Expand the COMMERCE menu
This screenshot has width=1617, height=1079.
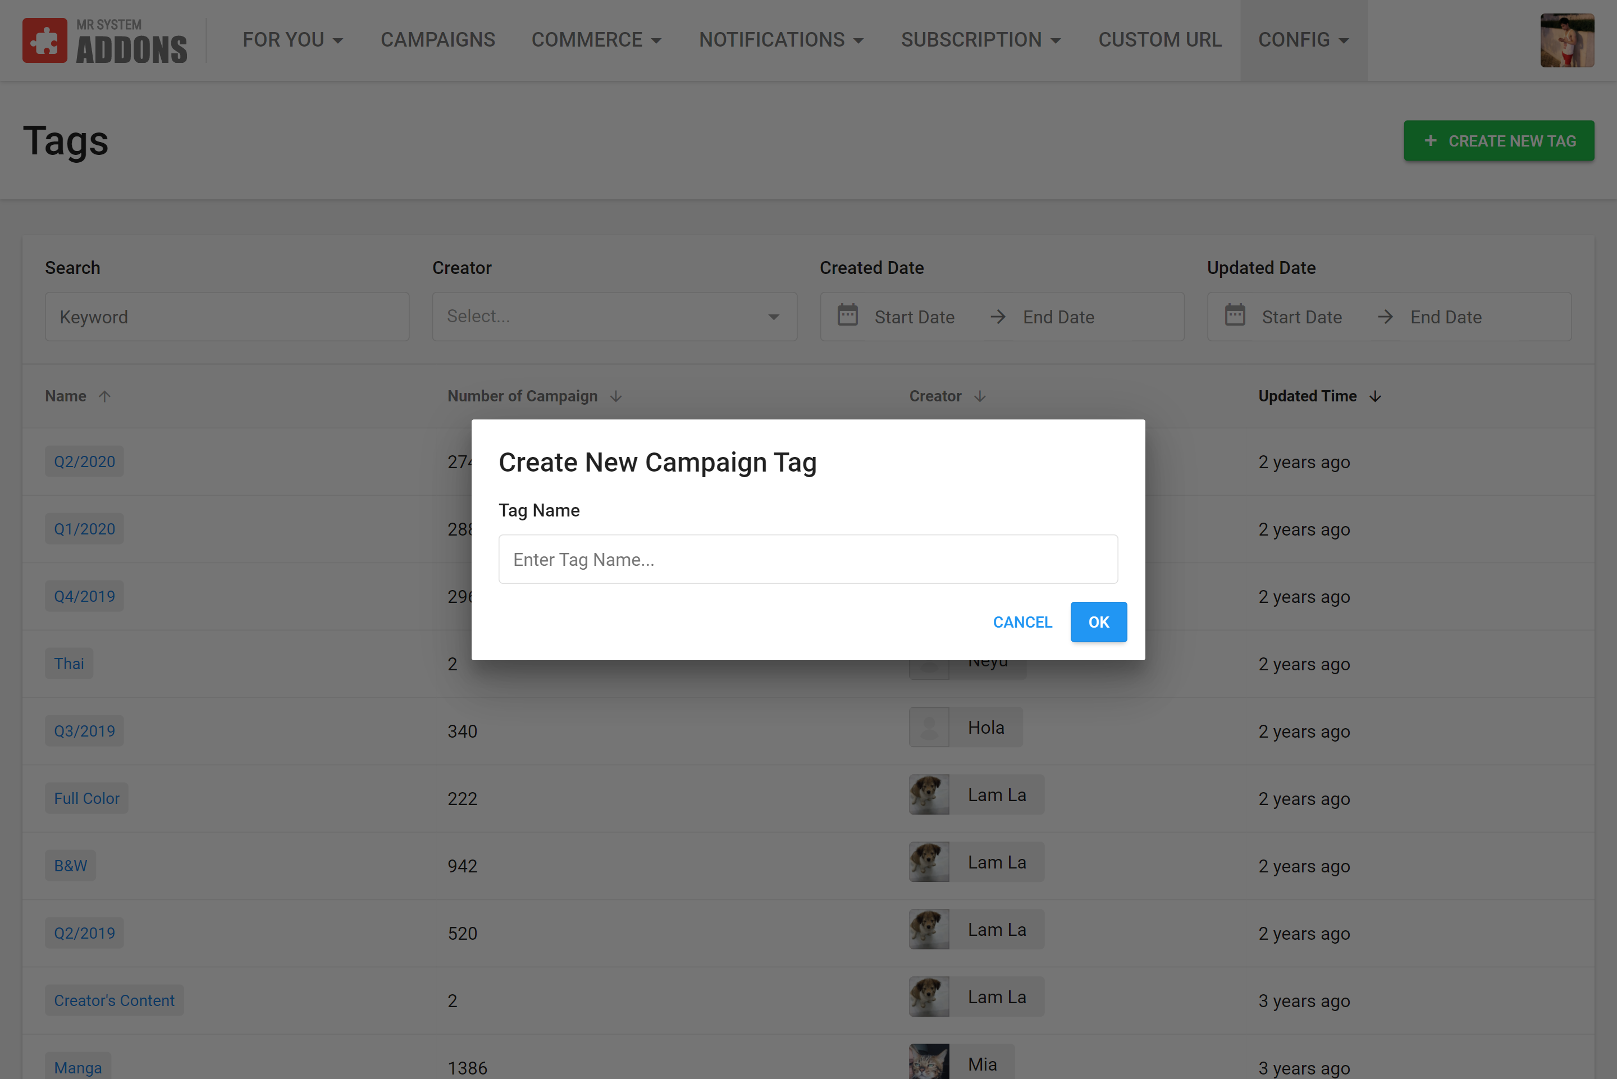coord(596,40)
